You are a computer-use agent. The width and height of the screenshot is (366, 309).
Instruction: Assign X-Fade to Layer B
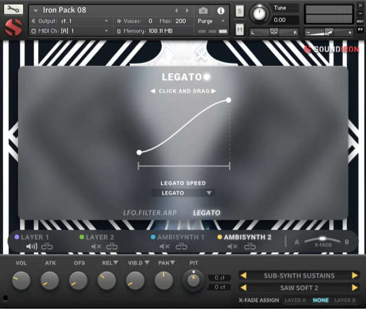345,300
